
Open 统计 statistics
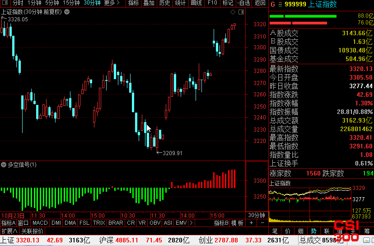point(180,3)
